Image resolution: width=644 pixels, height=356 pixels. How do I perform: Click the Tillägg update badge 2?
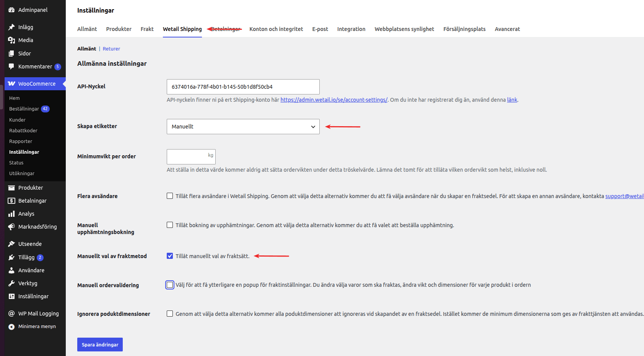tap(40, 257)
